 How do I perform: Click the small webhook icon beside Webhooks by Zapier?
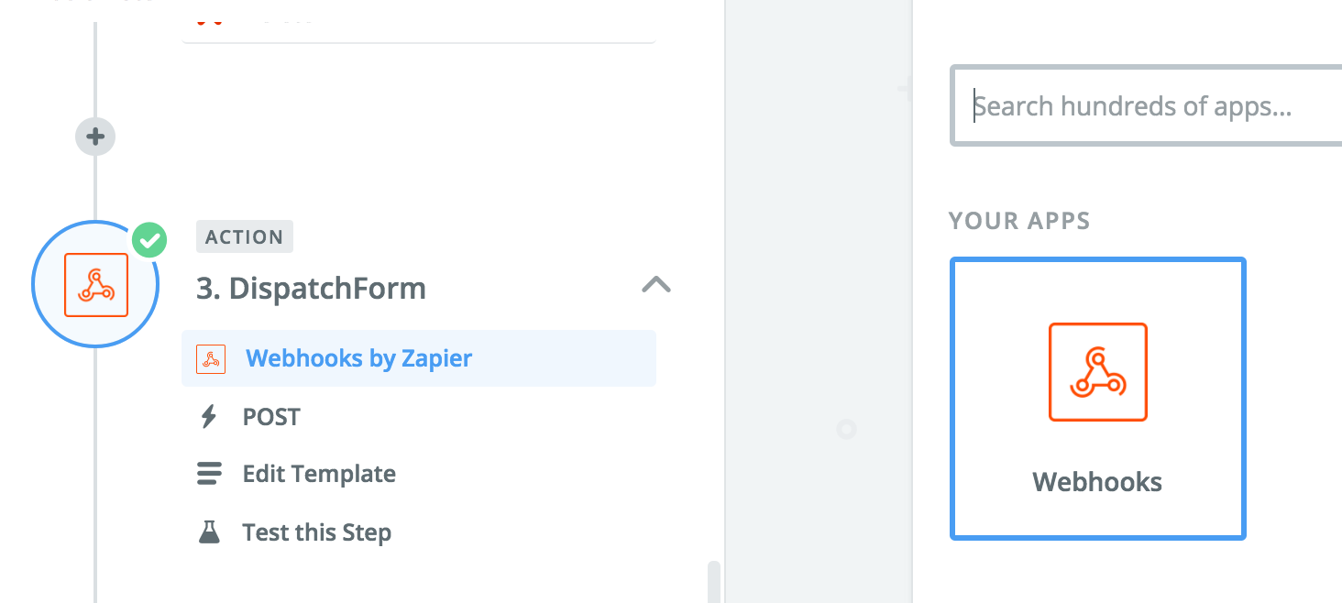pos(211,358)
